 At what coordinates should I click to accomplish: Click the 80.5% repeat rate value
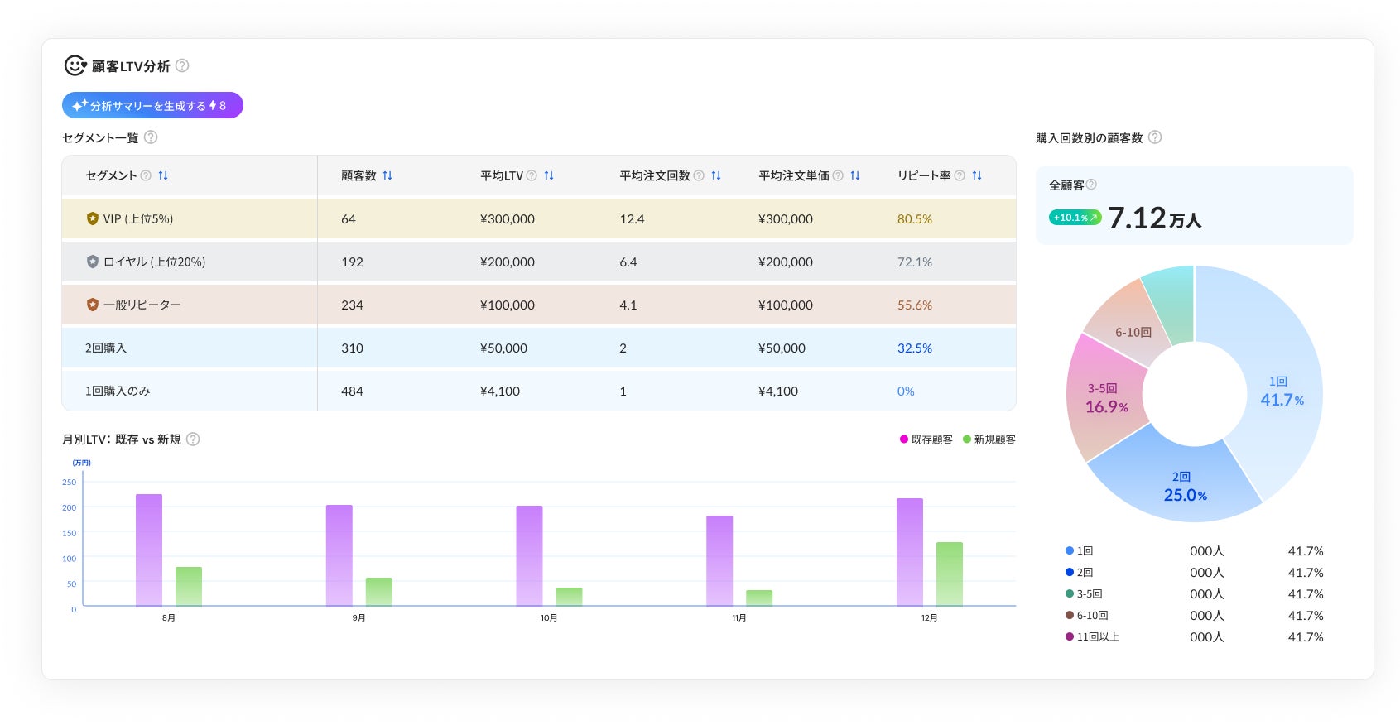tap(915, 218)
